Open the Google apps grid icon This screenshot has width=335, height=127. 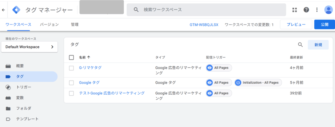click(x=295, y=10)
